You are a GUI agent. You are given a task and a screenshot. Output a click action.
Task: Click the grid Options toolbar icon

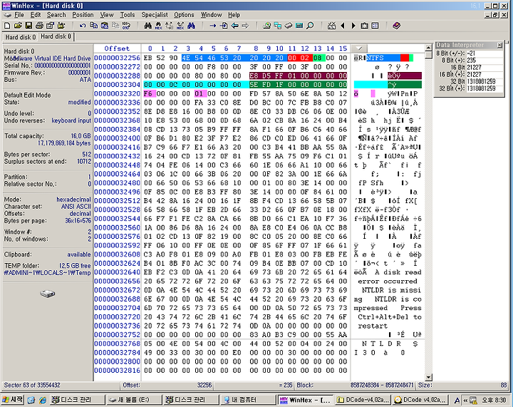pos(375,26)
